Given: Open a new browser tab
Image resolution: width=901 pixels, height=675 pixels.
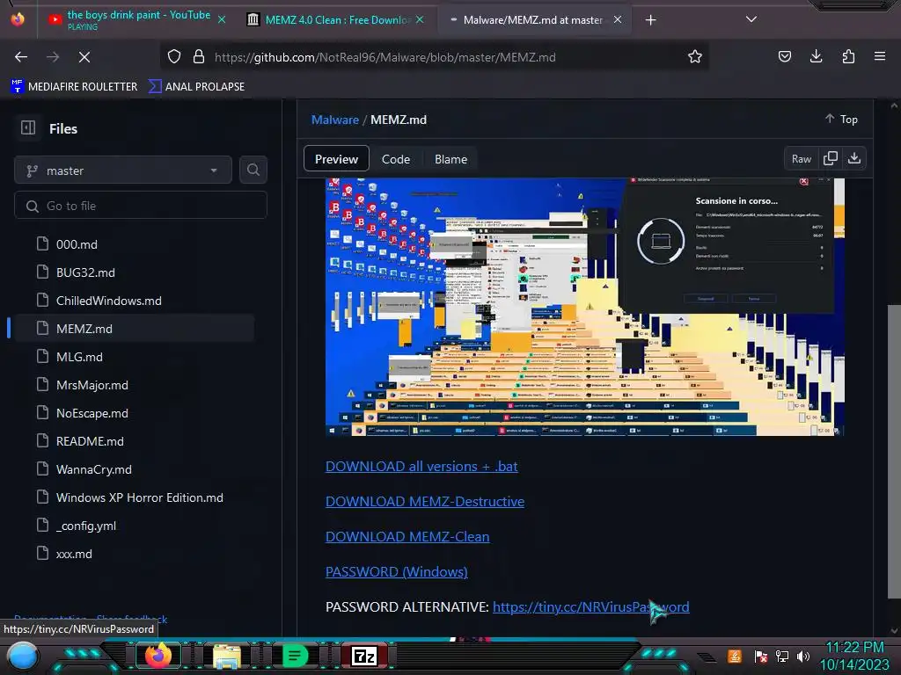Looking at the screenshot, I should tap(650, 20).
